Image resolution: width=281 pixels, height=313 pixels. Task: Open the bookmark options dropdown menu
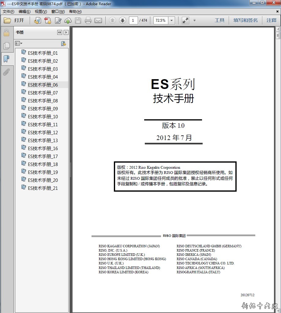[19, 44]
